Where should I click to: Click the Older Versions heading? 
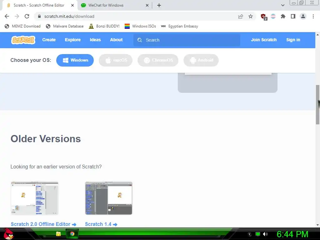tap(46, 139)
